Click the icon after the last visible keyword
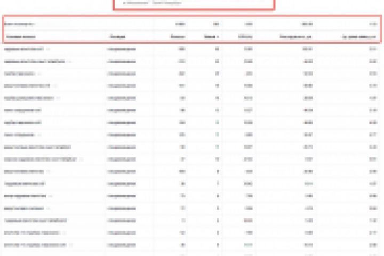384x256 pixels. point(71,245)
